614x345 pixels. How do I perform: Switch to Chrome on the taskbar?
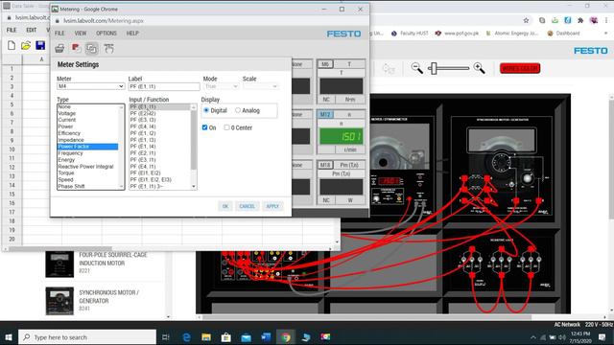[286, 336]
